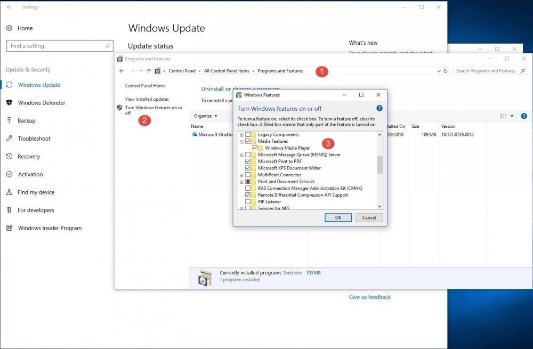Uncheck Microsoft XPS Document Writer checkbox
533x349 pixels.
(x=248, y=168)
